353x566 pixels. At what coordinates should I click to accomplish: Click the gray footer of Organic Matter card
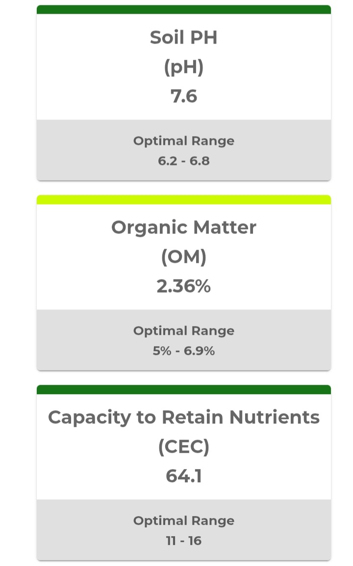coord(183,340)
